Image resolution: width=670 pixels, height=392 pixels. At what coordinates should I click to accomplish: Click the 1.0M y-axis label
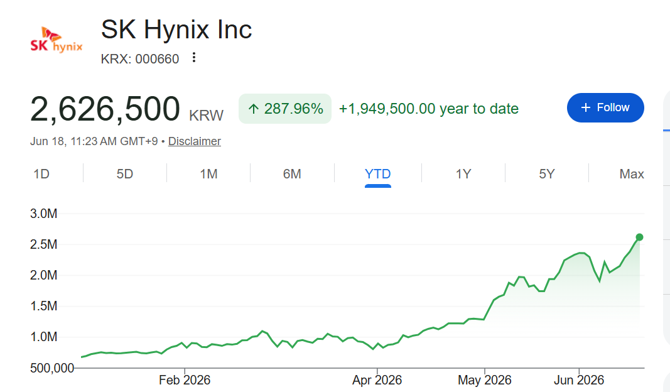coord(43,337)
